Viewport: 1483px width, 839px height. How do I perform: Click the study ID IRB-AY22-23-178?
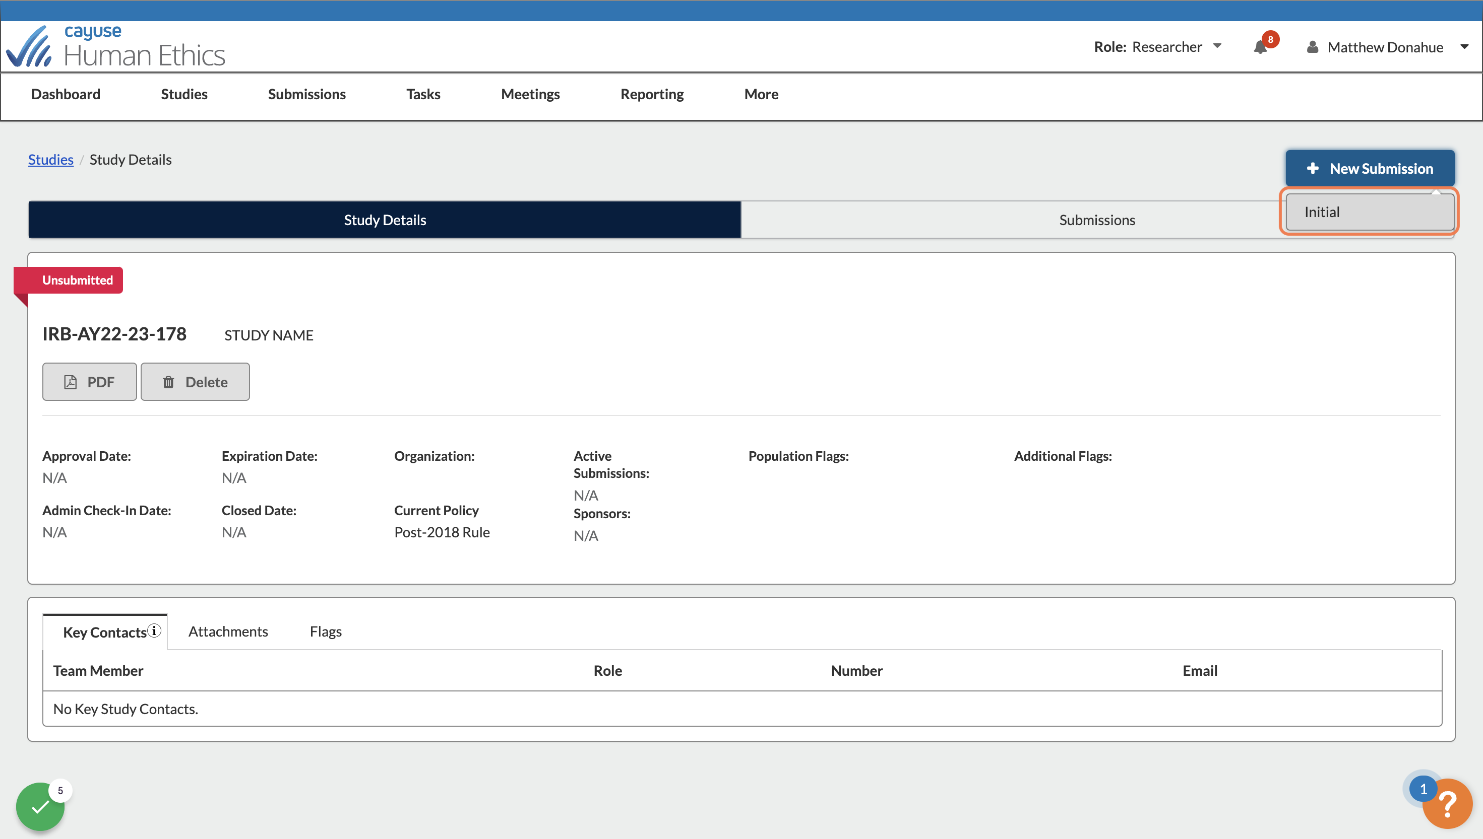[114, 334]
